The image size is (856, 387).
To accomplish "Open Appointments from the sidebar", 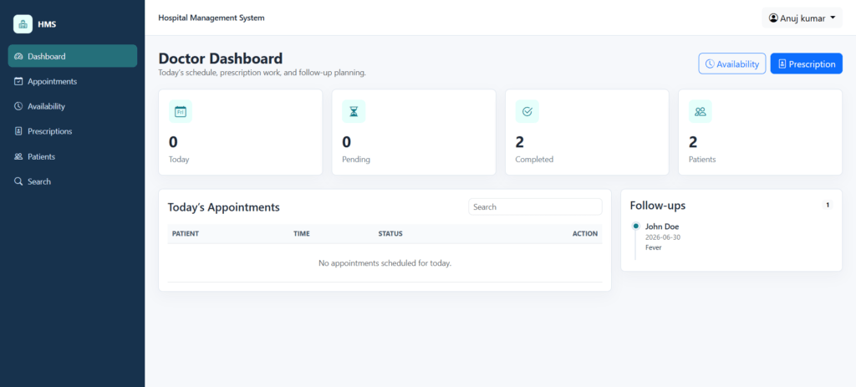I will point(73,81).
